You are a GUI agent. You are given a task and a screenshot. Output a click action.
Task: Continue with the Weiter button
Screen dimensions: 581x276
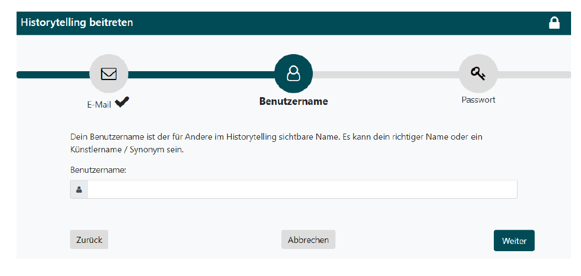tap(514, 241)
